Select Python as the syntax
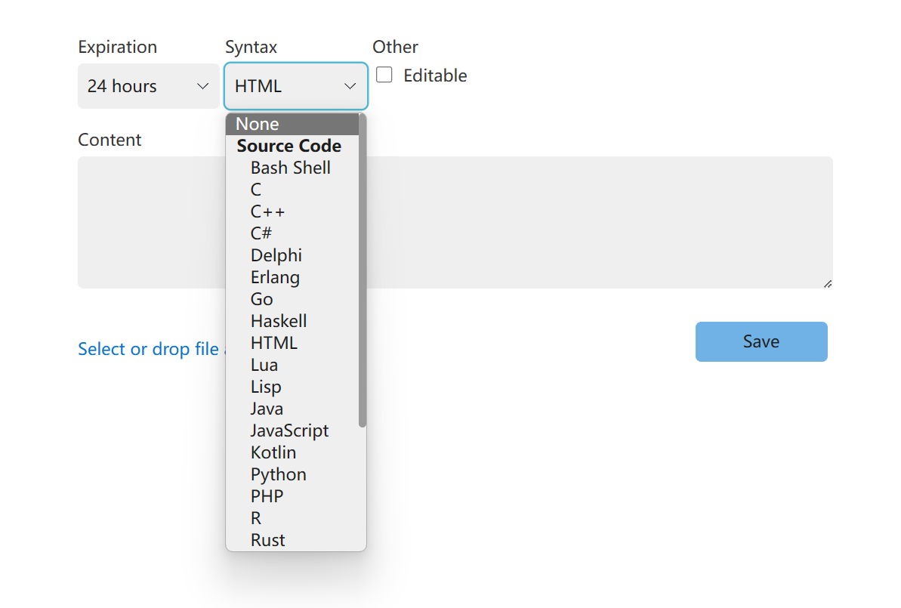The width and height of the screenshot is (901, 608). (x=278, y=474)
